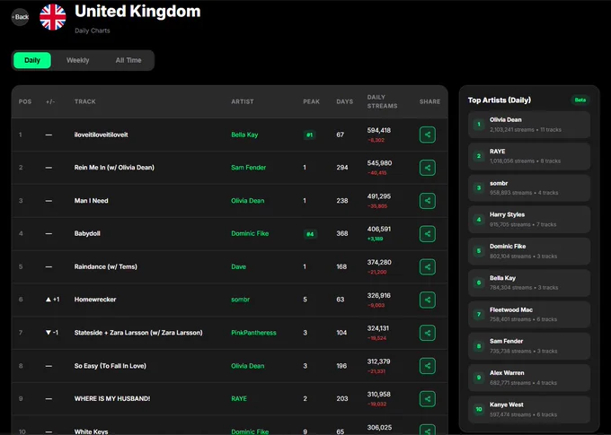
Task: Open Dominic Fike link on the Babydoll row
Action: (x=250, y=233)
